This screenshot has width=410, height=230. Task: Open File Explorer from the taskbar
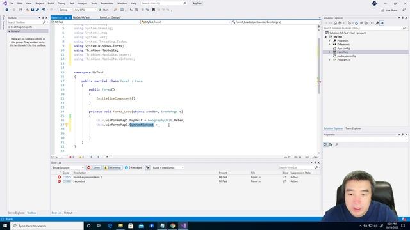(x=120, y=226)
